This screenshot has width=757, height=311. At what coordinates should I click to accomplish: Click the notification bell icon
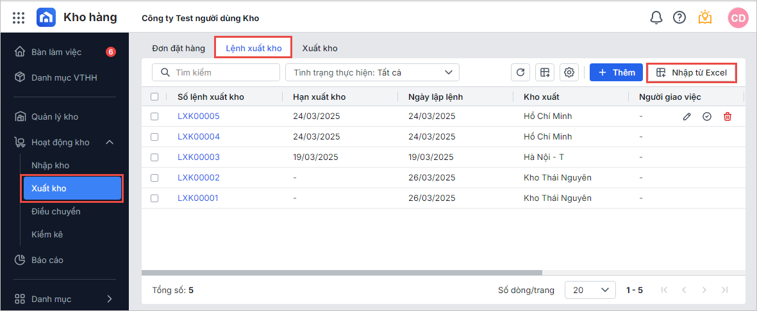[656, 18]
